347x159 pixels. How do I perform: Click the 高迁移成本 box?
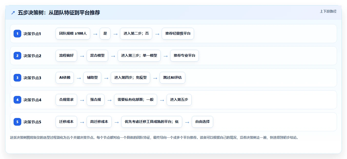99,122
